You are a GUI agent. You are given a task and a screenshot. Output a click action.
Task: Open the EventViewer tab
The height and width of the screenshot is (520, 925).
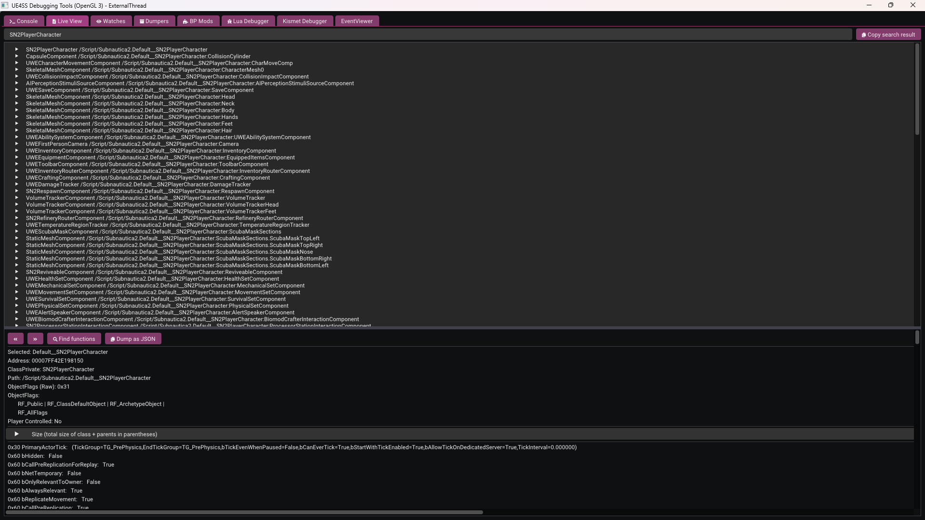(x=357, y=21)
